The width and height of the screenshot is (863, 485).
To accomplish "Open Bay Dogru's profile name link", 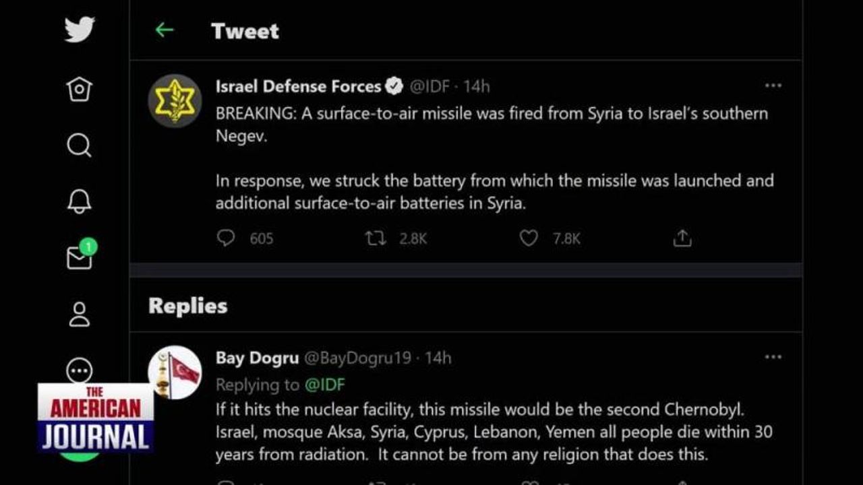I will [257, 358].
